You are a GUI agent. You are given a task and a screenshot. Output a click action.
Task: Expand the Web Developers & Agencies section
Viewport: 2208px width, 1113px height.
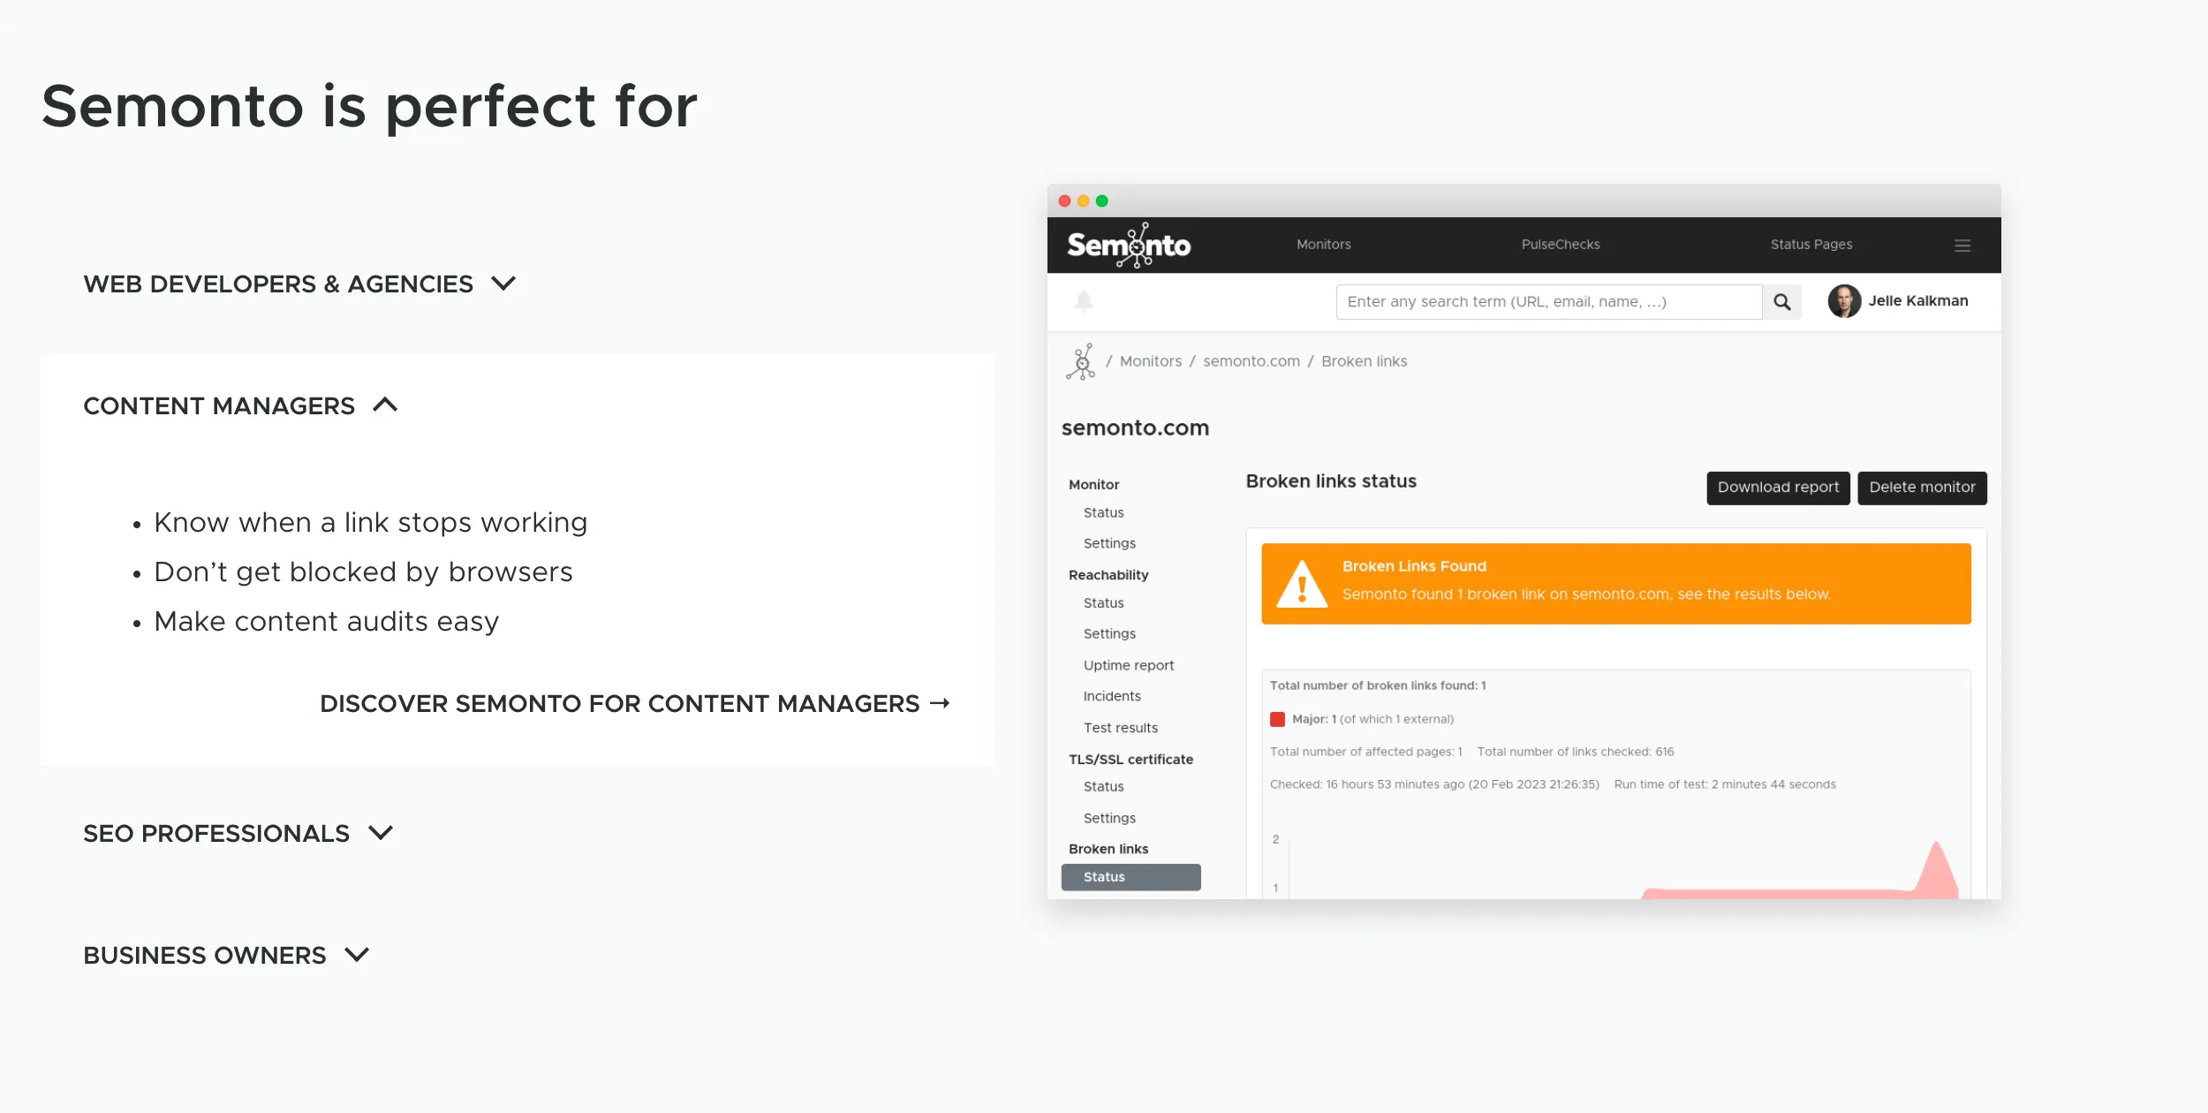click(x=299, y=284)
